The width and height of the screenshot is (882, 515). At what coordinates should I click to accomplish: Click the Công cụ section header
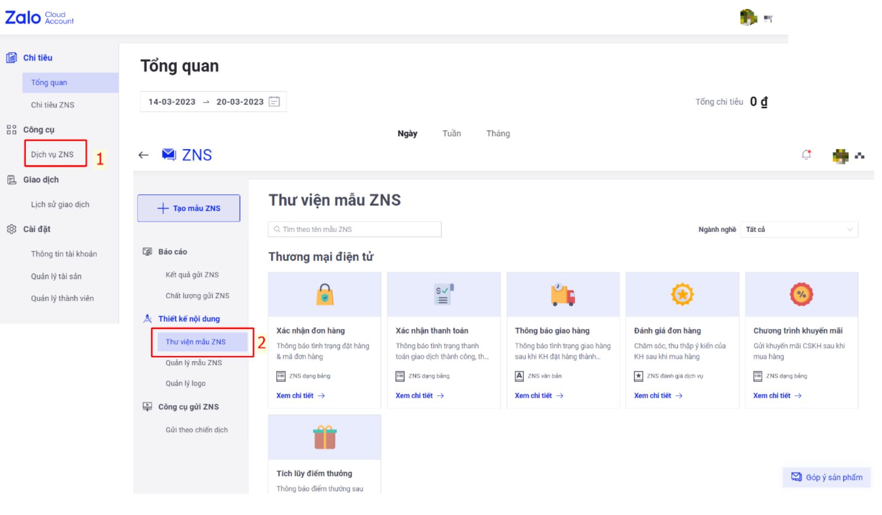point(39,130)
